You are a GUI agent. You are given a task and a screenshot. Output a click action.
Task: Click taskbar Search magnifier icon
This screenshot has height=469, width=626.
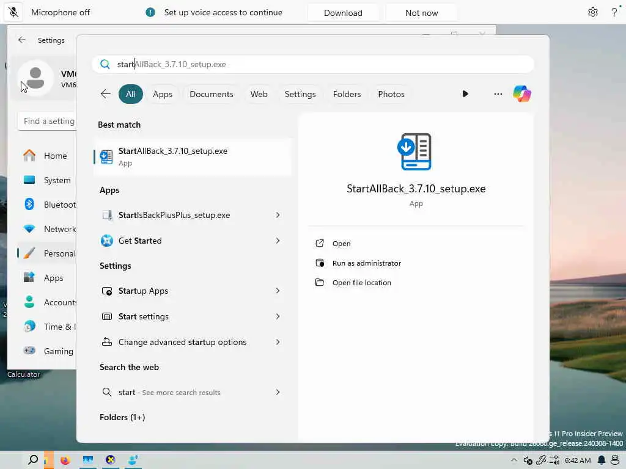33,460
